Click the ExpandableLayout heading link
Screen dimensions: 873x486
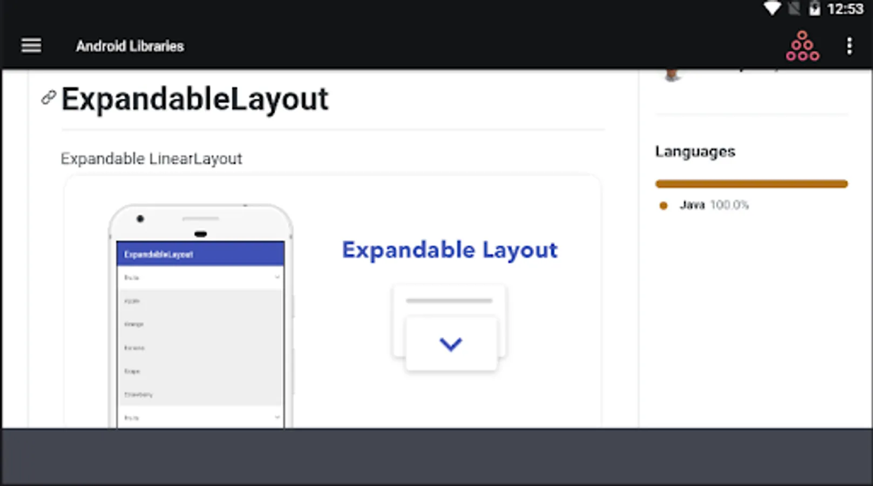(195, 98)
